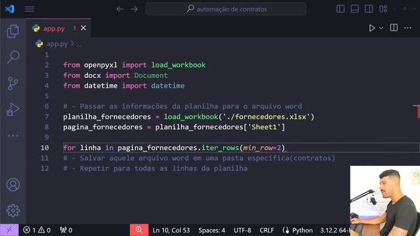Click min_row=2 argument on line 10

point(262,147)
